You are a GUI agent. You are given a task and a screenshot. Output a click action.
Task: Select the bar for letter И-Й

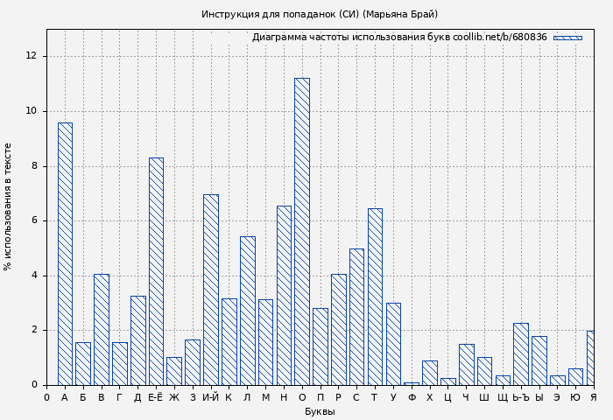pos(210,290)
